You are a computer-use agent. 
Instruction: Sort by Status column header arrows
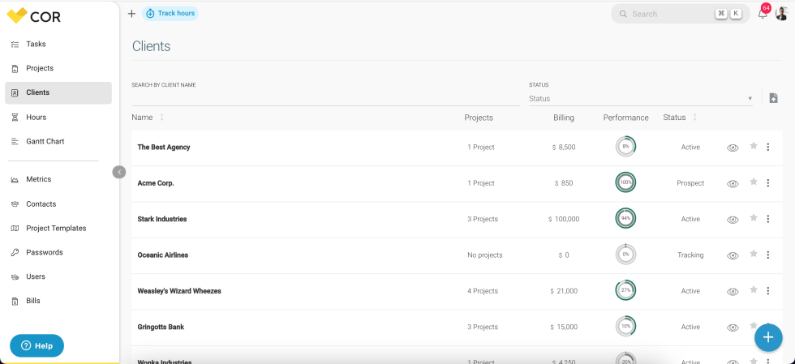pos(694,118)
